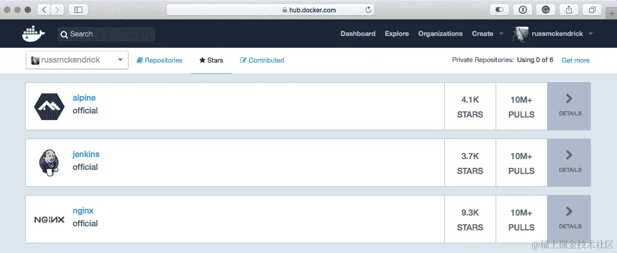Viewport: 617px width, 253px height.
Task: Click the Private Repositories usage text
Action: pos(502,60)
